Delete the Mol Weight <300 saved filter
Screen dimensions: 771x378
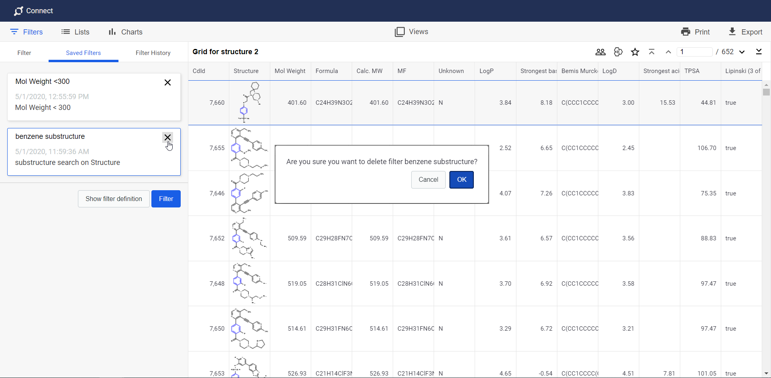pyautogui.click(x=167, y=82)
